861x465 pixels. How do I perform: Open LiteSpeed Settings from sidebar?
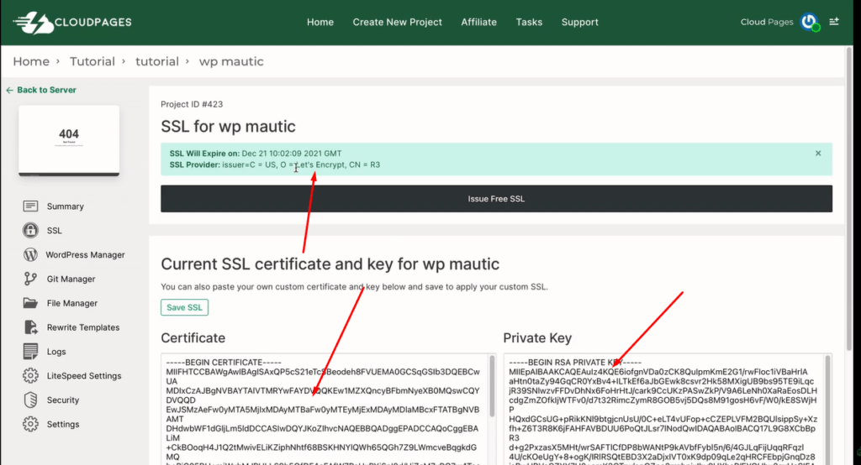(x=84, y=376)
